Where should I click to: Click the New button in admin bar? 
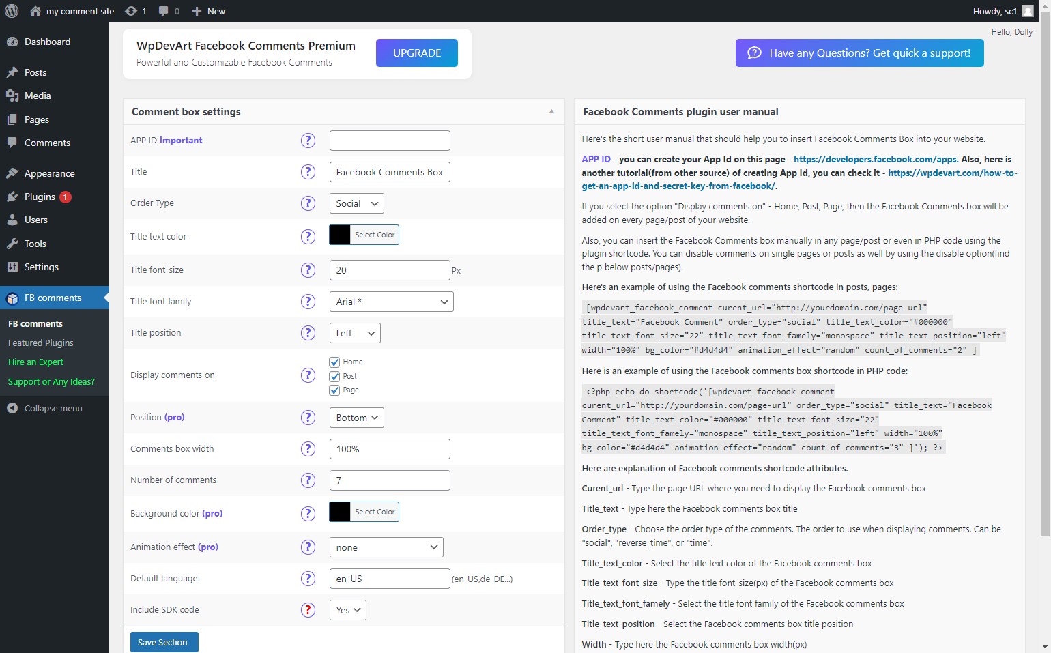pos(208,11)
